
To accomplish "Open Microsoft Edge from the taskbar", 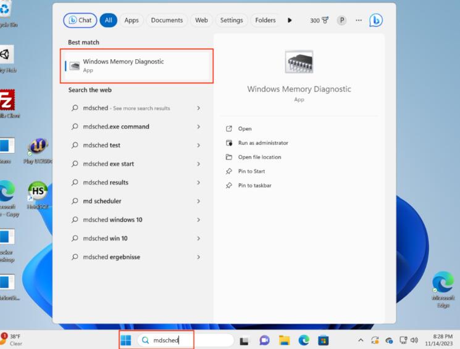I will coord(304,340).
